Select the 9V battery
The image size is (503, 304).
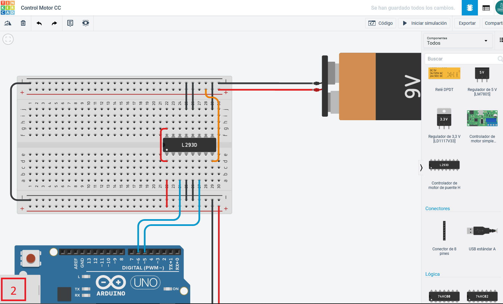[372, 86]
